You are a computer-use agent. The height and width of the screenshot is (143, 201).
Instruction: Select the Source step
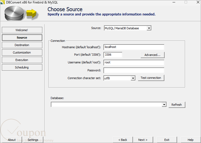point(22,38)
